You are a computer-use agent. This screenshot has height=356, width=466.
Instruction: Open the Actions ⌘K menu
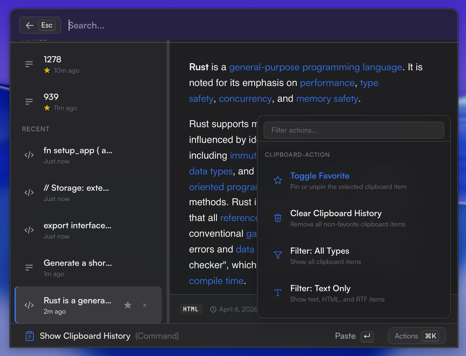[x=417, y=336]
